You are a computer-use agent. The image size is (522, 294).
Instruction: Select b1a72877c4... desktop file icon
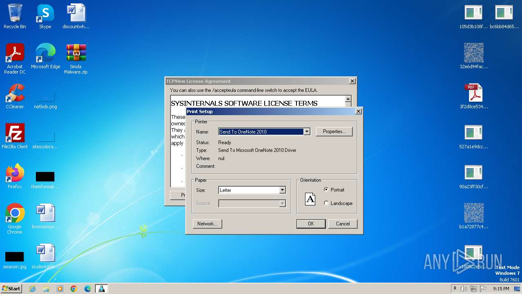click(473, 216)
